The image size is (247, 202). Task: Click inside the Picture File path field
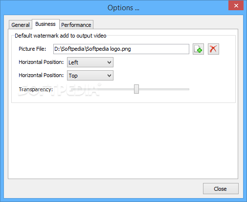[x=121, y=49]
